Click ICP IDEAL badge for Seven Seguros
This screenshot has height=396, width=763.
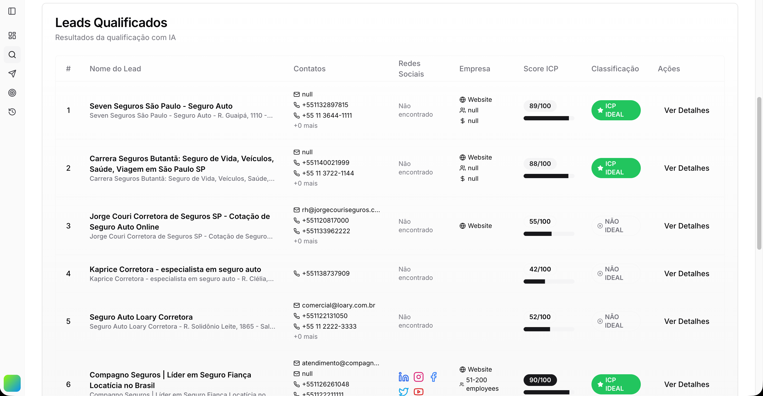616,110
